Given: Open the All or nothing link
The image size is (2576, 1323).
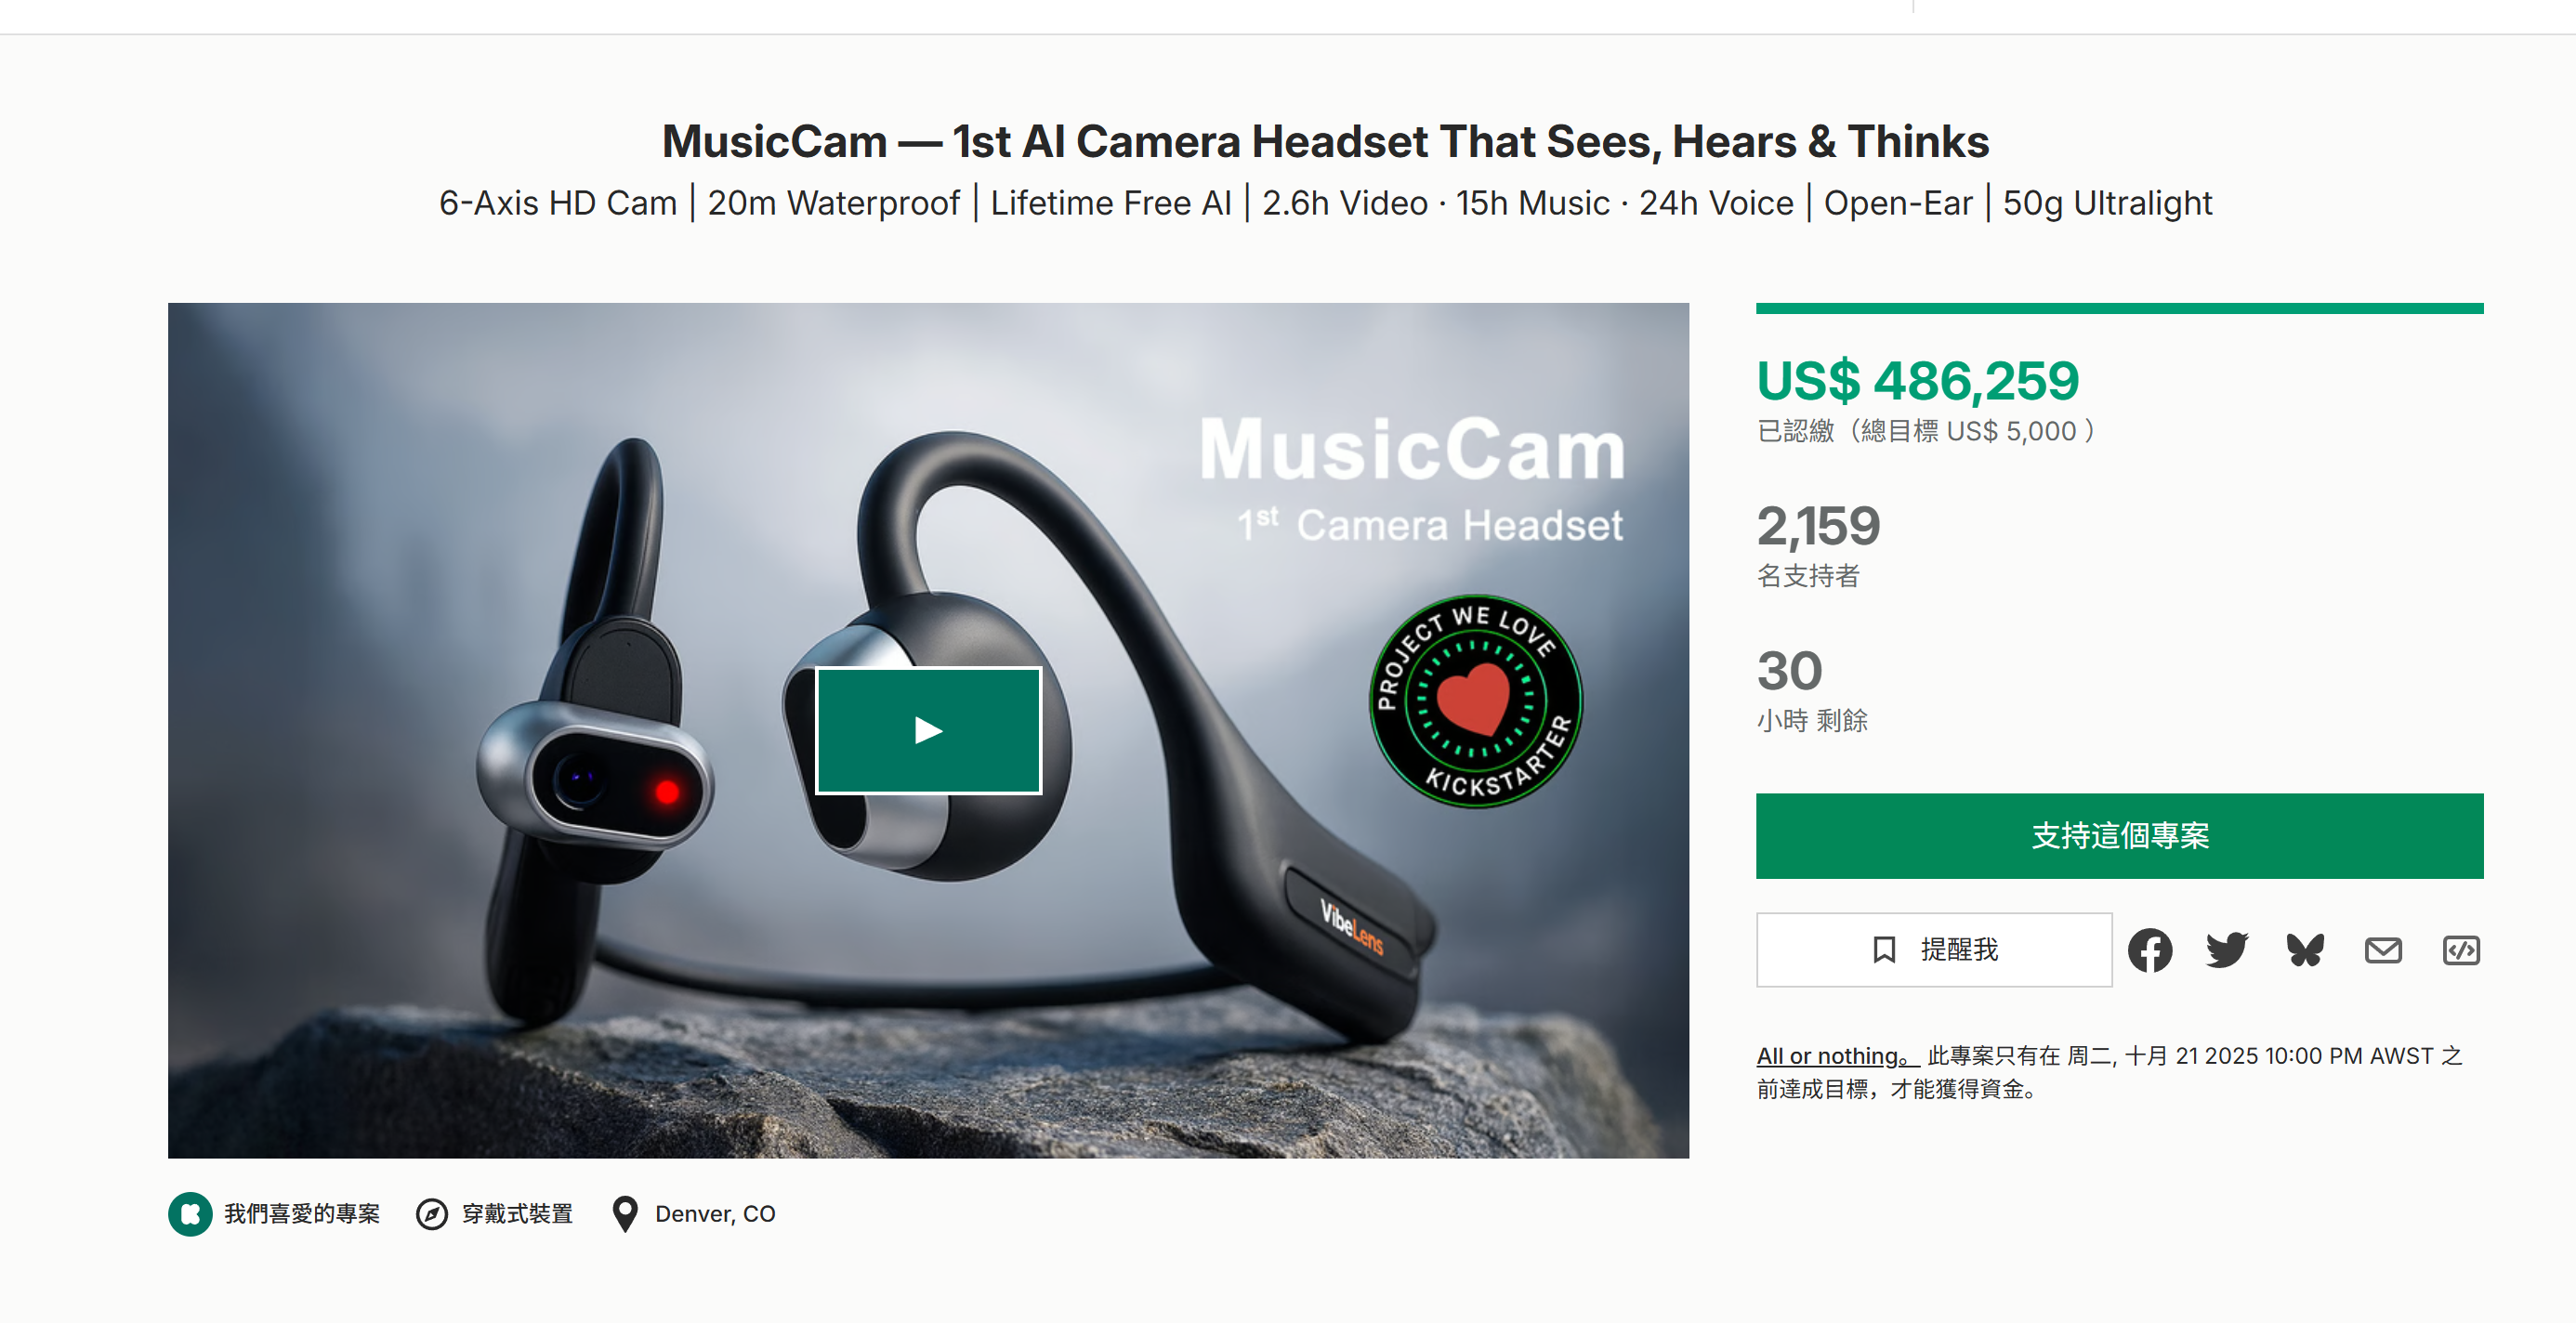Looking at the screenshot, I should click(x=1837, y=1056).
